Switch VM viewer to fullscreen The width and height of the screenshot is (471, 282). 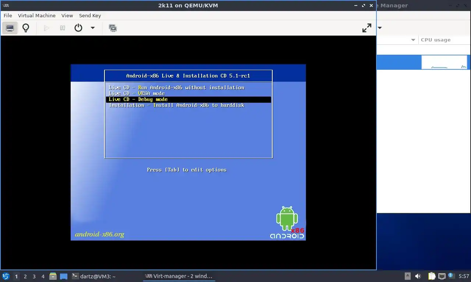click(367, 28)
